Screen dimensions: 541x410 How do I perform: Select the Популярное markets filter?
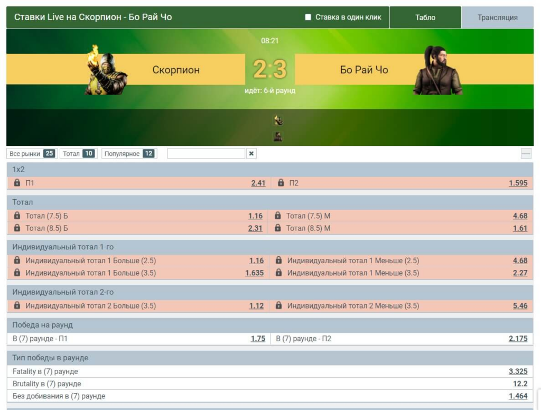point(129,154)
